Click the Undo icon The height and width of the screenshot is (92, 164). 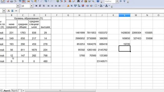[46, 1]
